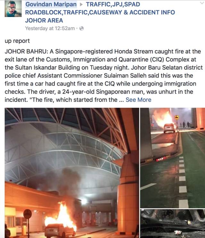The image size is (205, 238).
Task: Click the arrow icon after the author name
Action: click(81, 4)
